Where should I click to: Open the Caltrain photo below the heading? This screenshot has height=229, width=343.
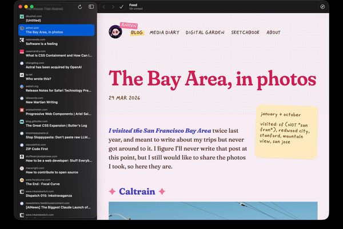tap(213, 211)
